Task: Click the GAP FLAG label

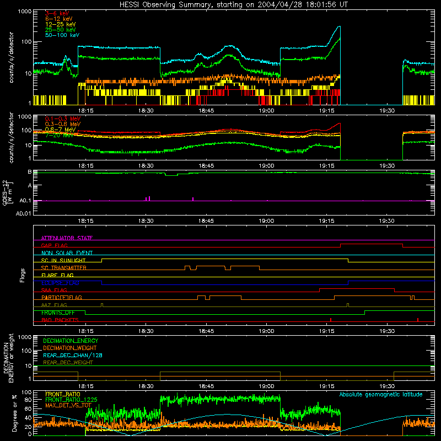Action: (54, 245)
